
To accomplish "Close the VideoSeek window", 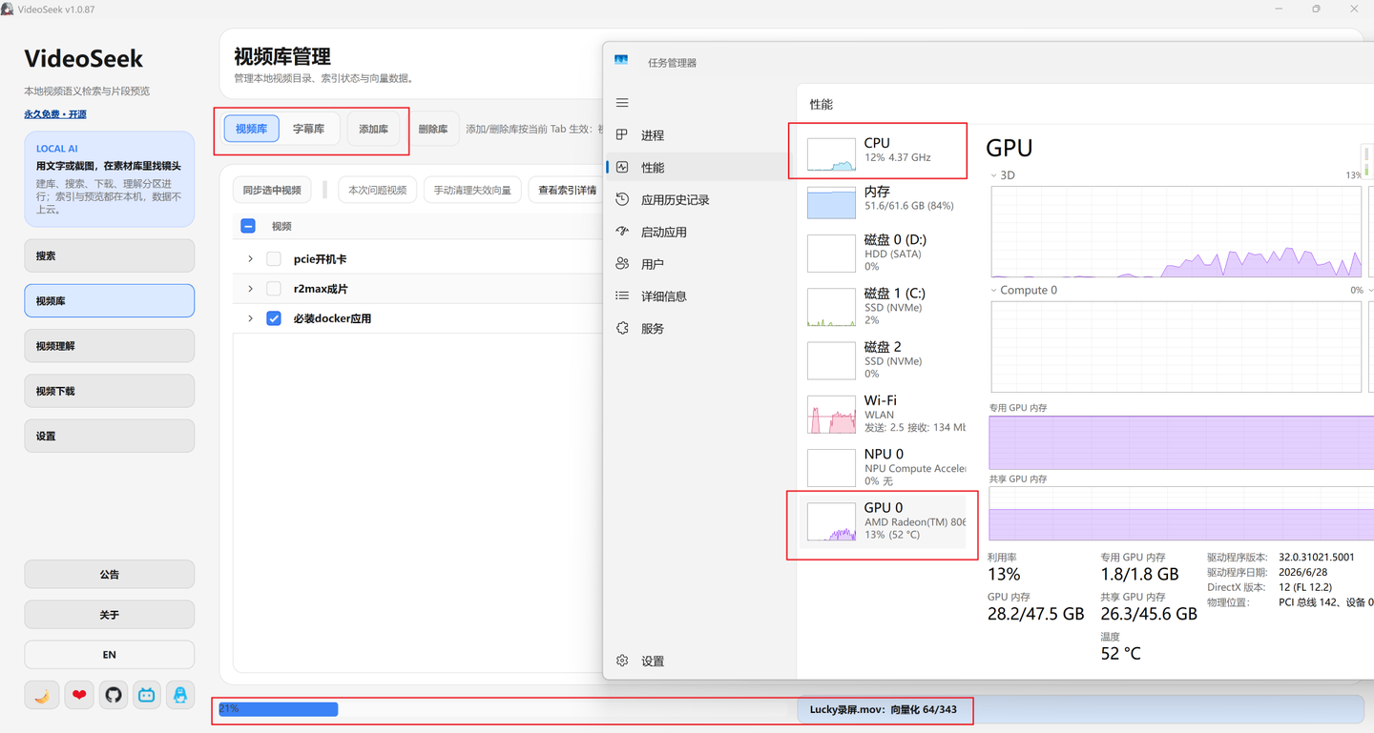I will (x=1354, y=9).
